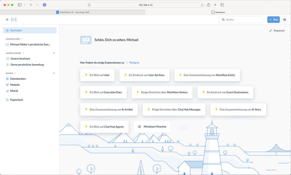Click the Anpassen link
Screen dimensions: 291x175
click(x=277, y=31)
